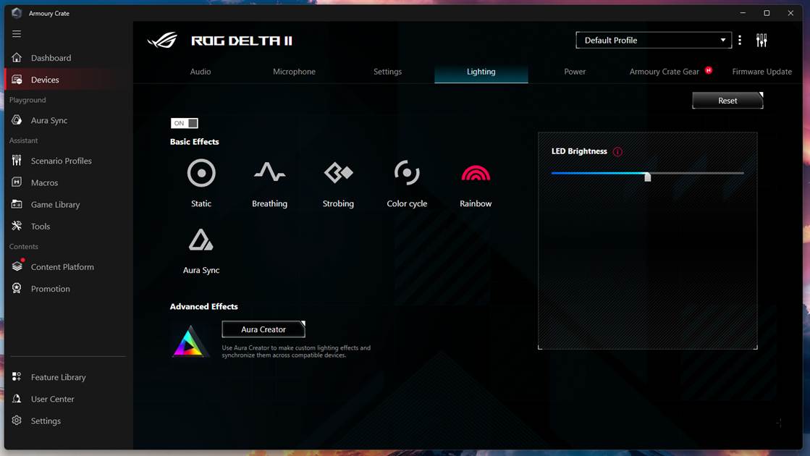Toggle lighting ON switch off

point(185,123)
